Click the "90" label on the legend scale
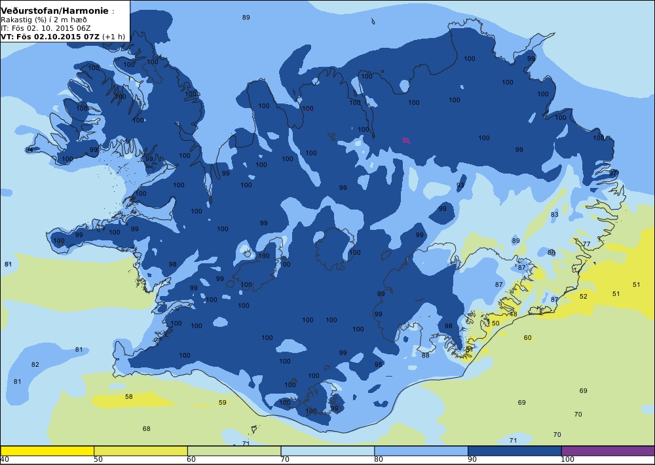The width and height of the screenshot is (655, 465). (x=472, y=460)
